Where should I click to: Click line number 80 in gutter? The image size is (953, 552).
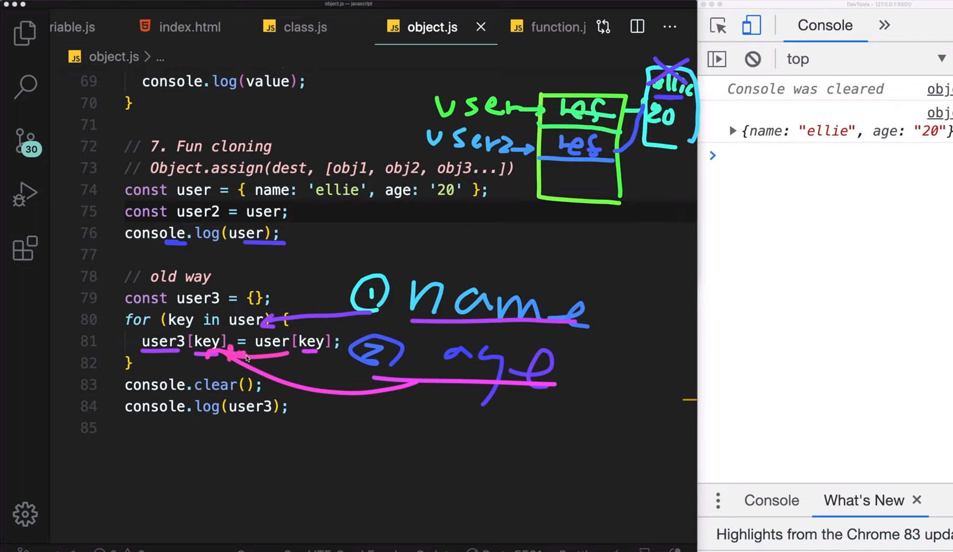coord(89,319)
